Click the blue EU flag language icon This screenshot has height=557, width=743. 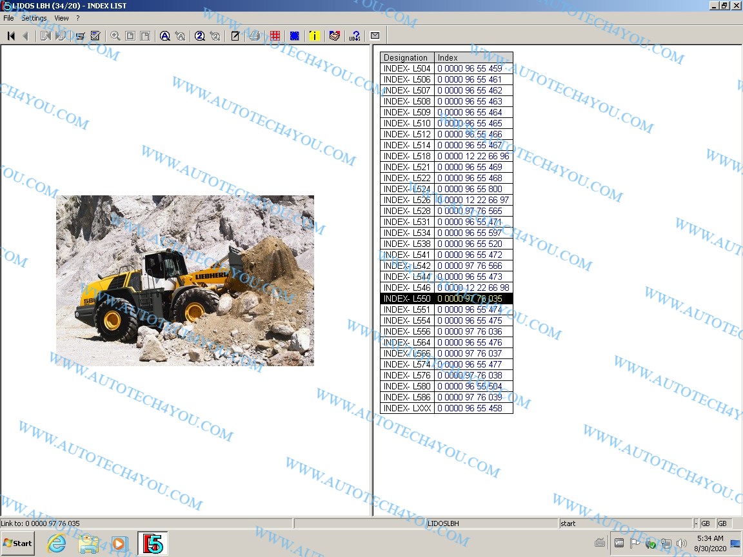[294, 36]
